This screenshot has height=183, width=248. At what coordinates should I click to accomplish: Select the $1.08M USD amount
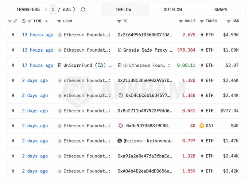click(x=231, y=50)
